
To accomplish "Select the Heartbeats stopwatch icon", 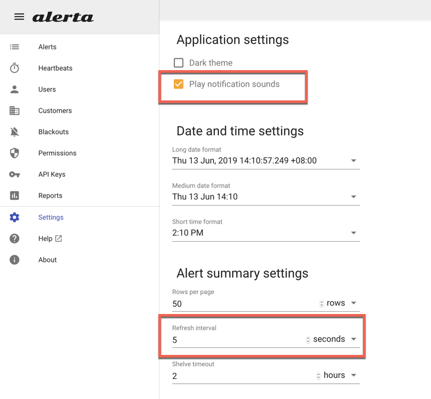I will 14,68.
